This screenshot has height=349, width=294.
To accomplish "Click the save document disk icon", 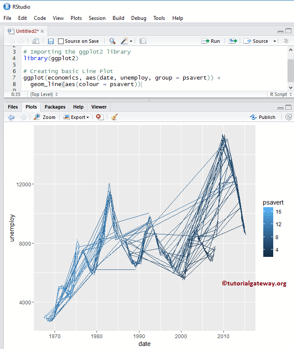I will [x=51, y=41].
